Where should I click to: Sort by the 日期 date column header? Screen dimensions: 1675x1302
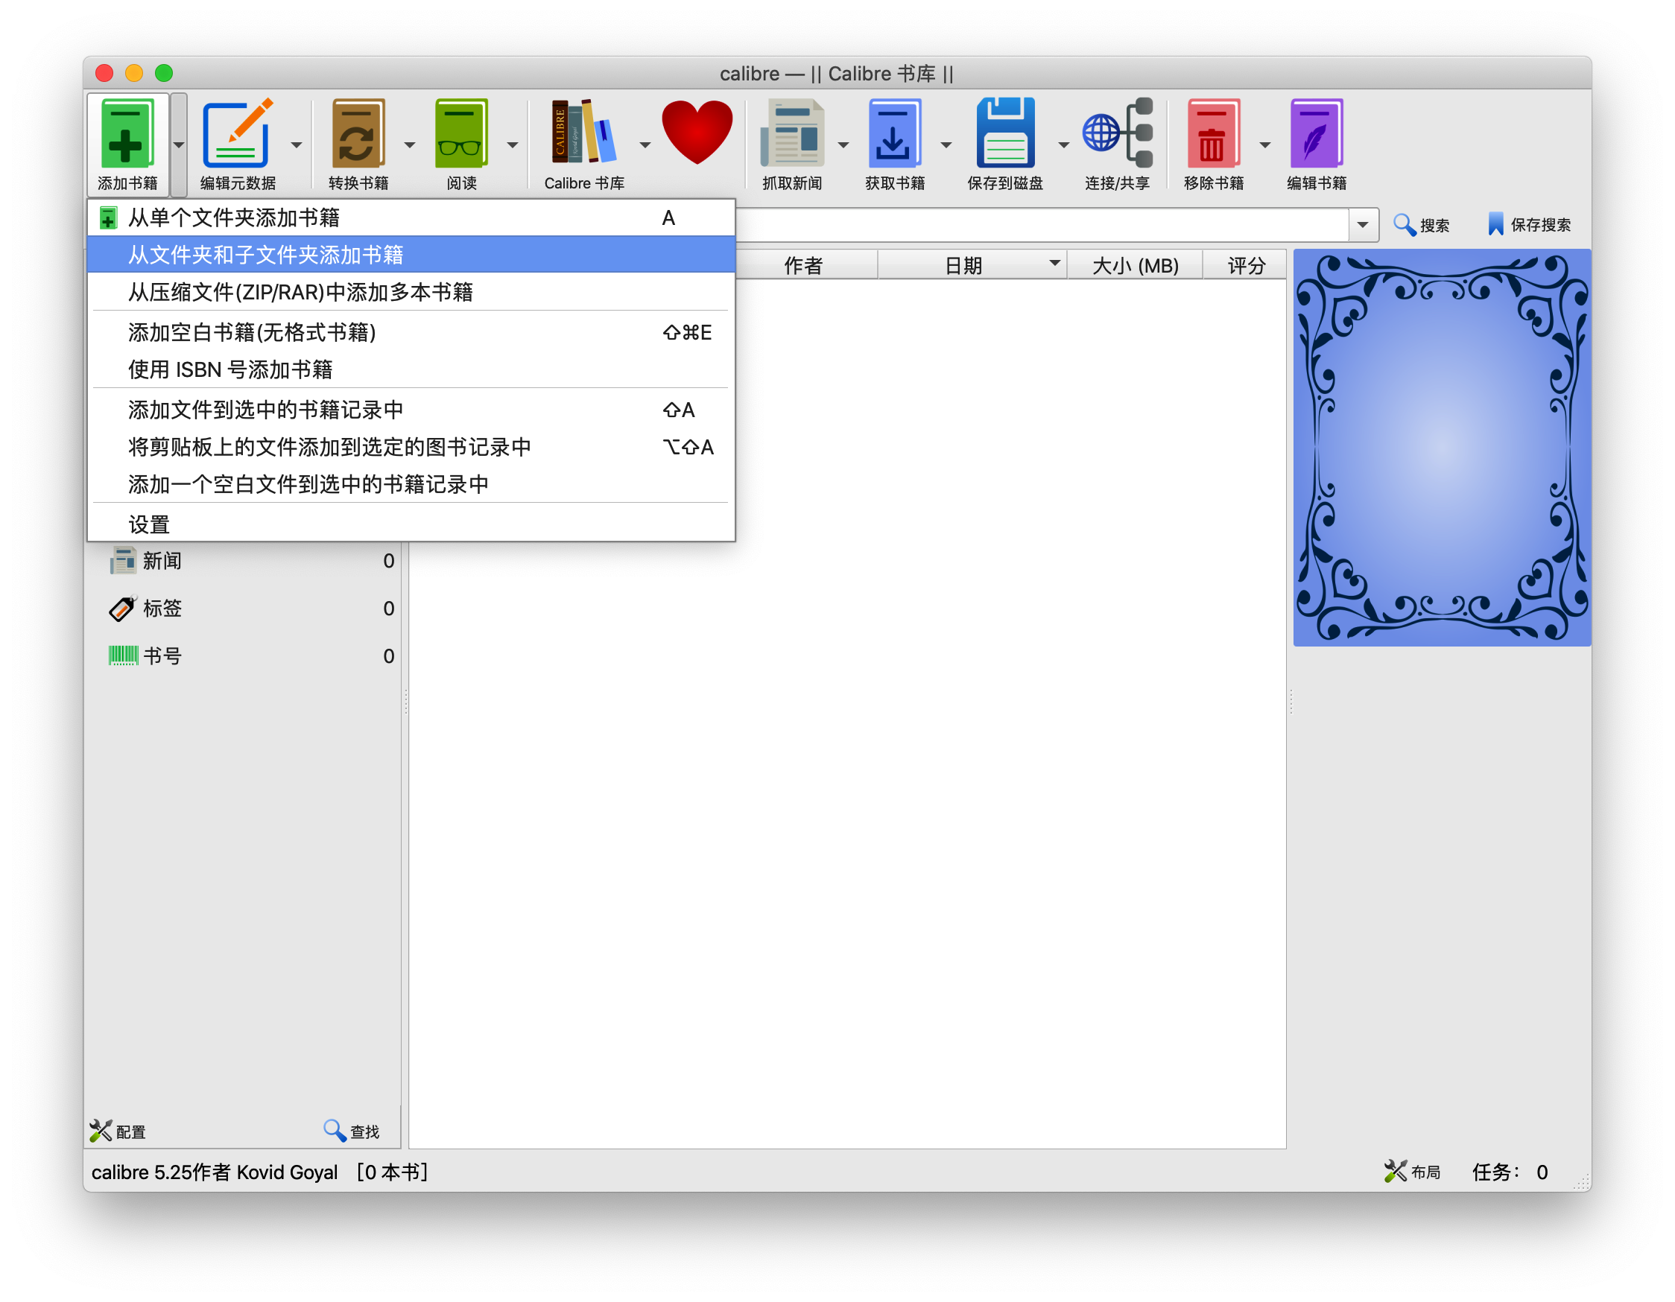tap(972, 265)
